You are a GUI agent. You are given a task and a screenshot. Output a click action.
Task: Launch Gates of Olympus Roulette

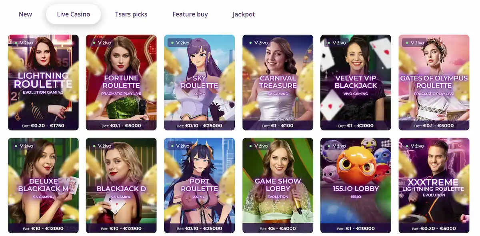click(434, 82)
